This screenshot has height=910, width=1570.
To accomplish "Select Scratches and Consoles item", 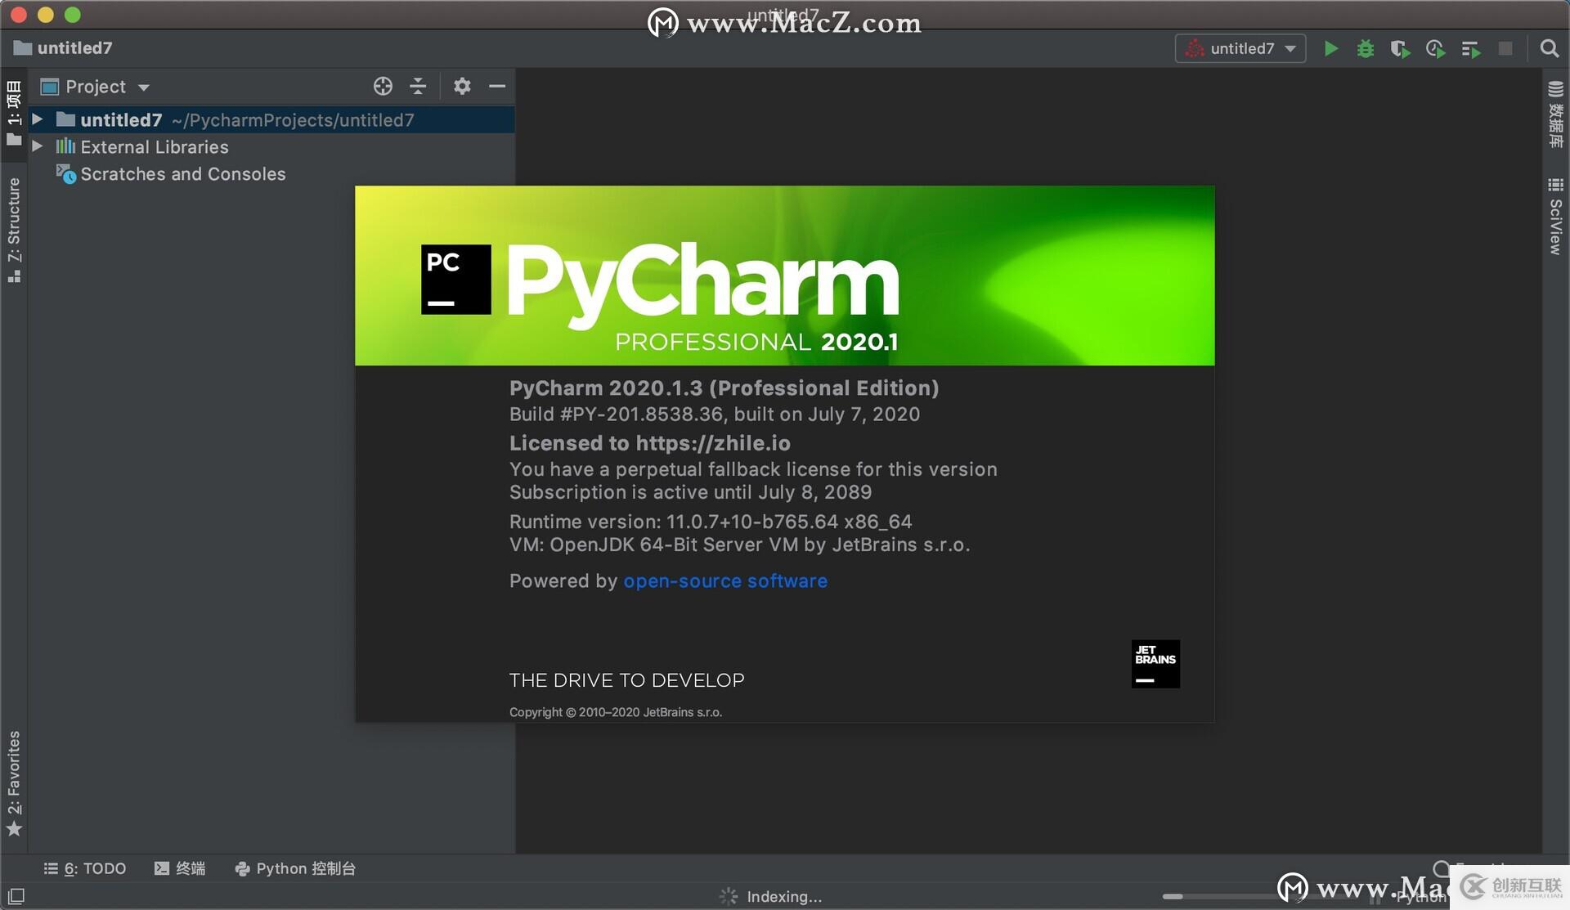I will click(x=182, y=174).
